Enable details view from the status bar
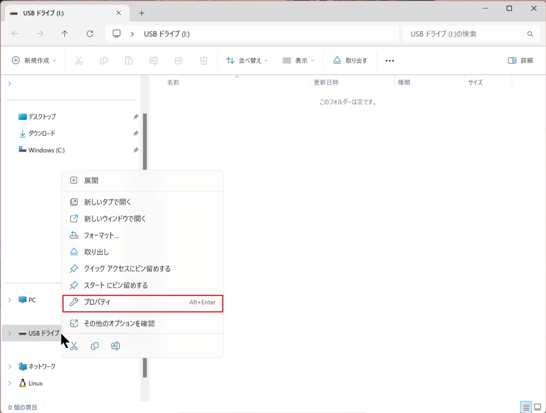The width and height of the screenshot is (546, 413). point(526,407)
